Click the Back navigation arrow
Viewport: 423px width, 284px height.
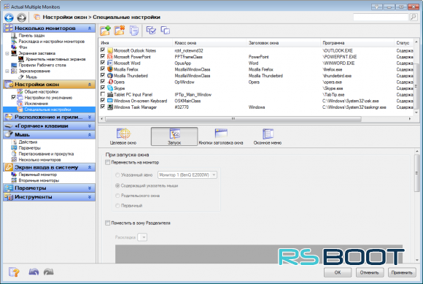9,18
